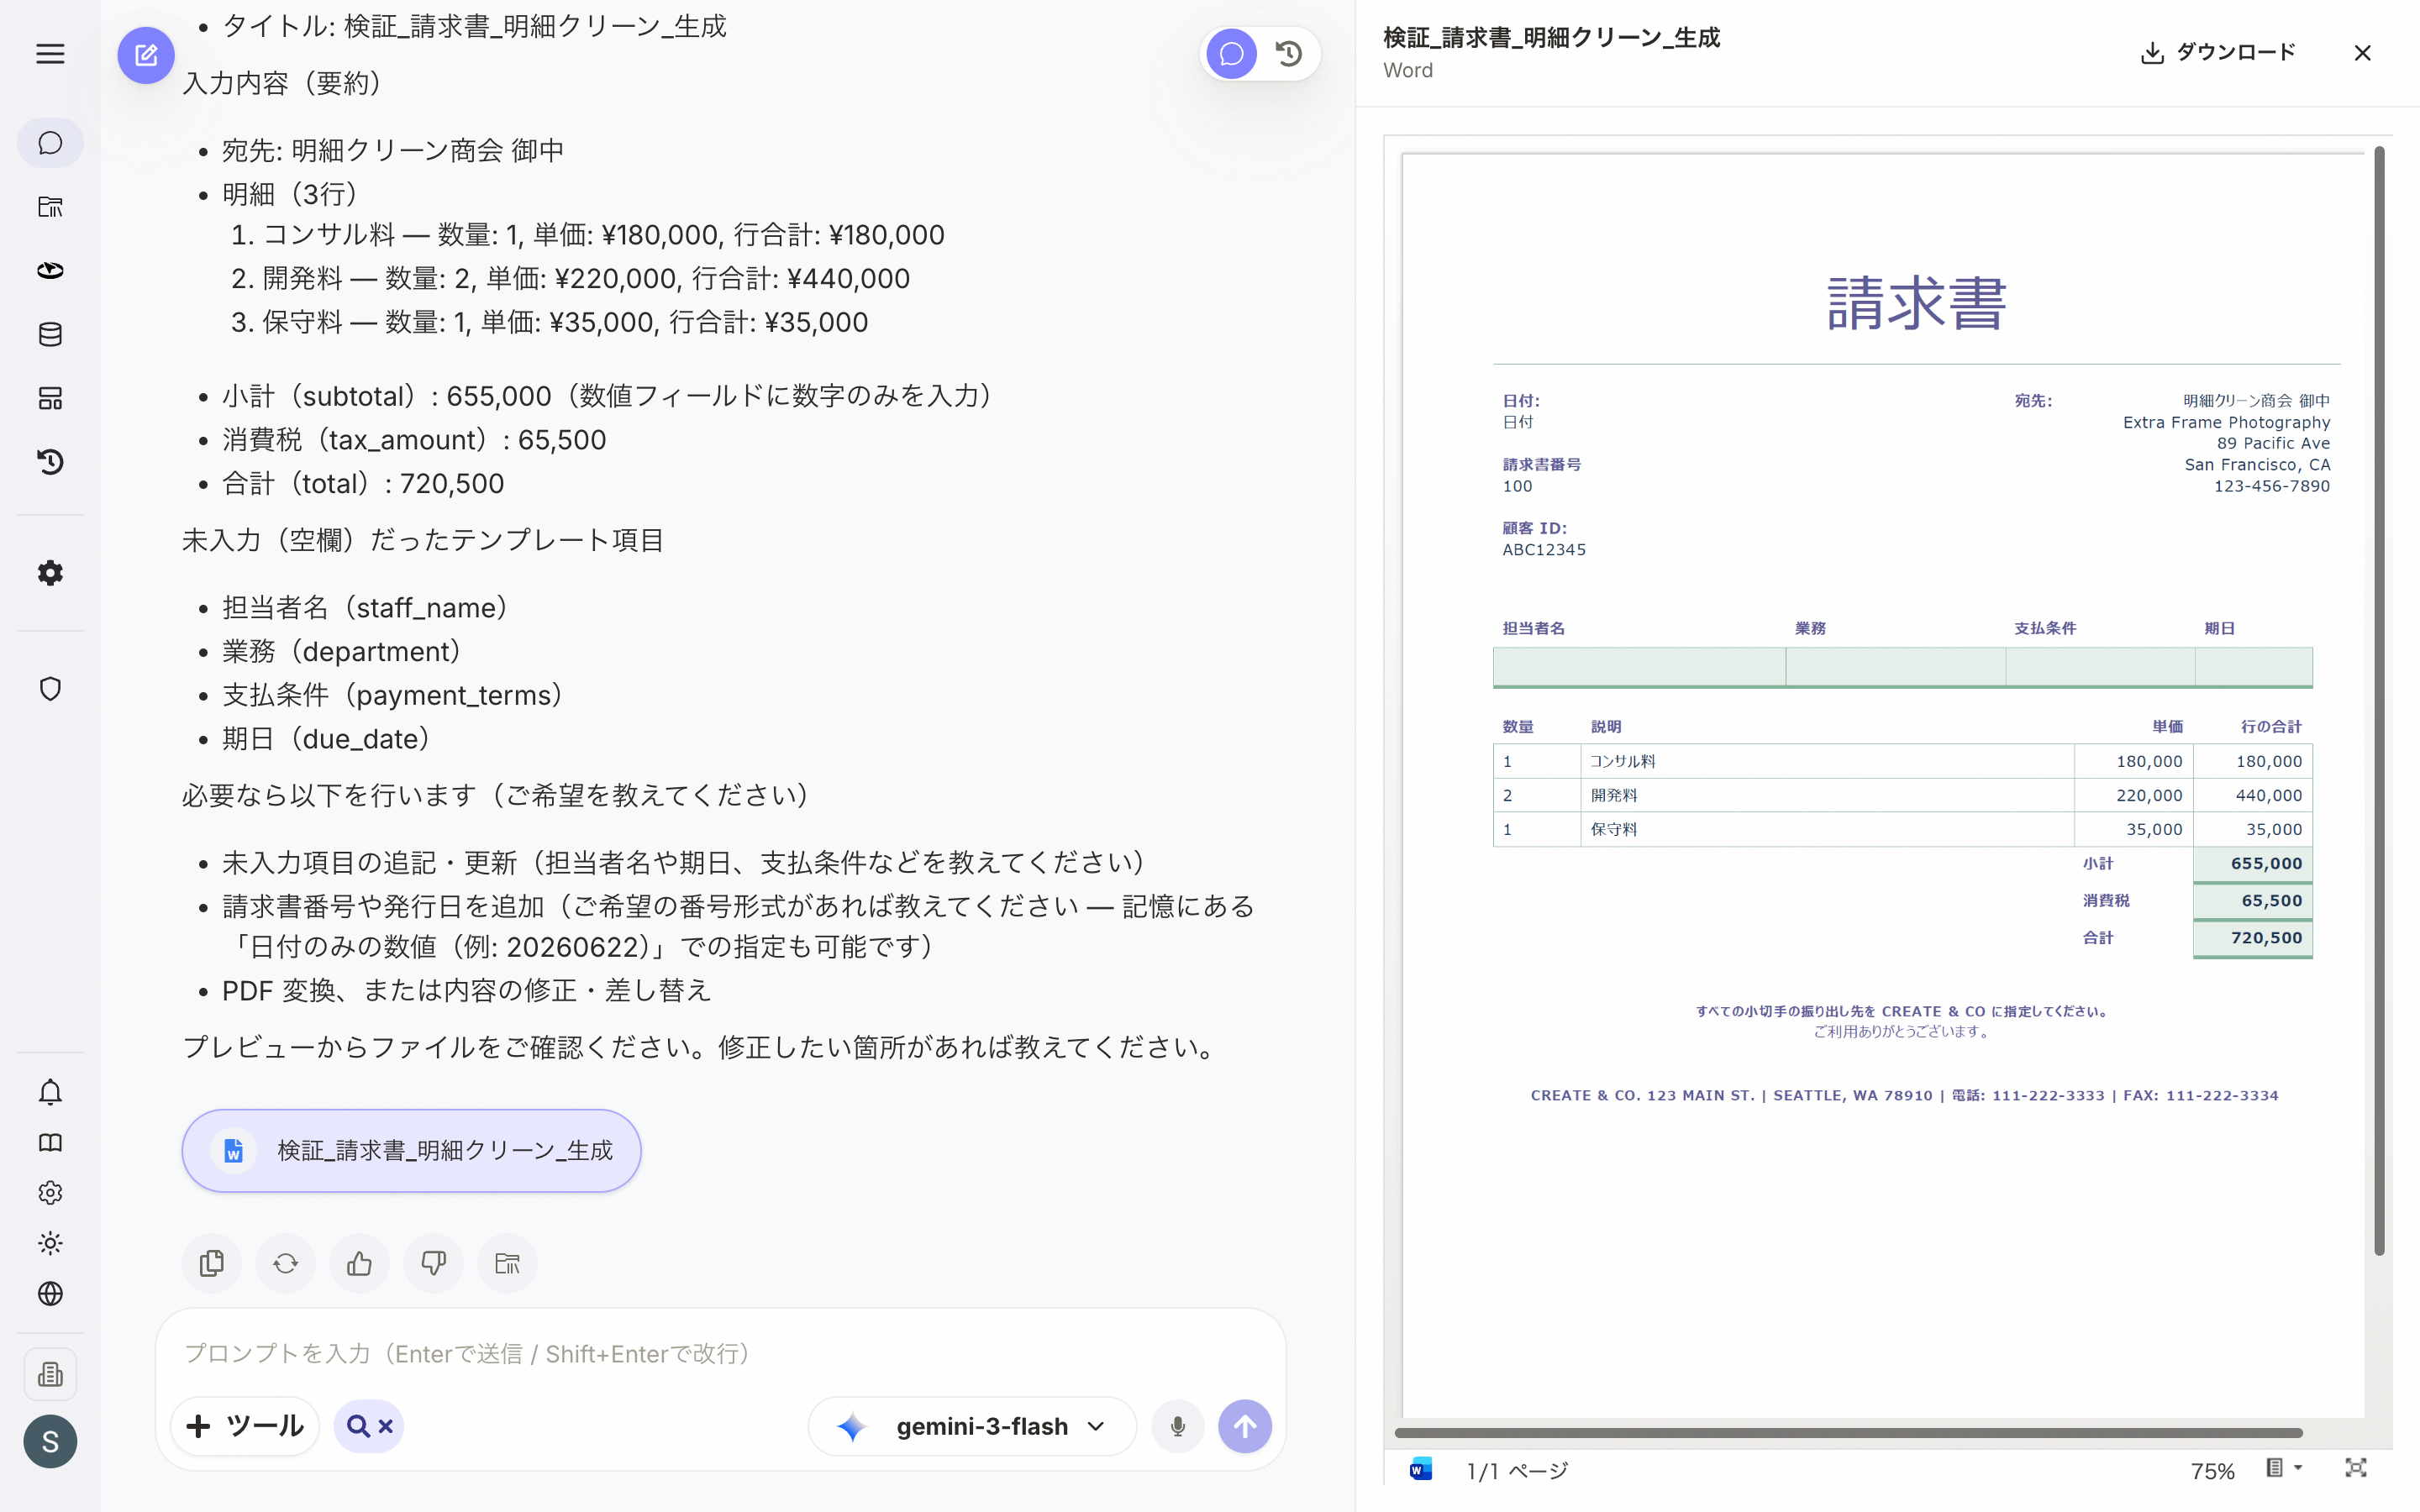The width and height of the screenshot is (2420, 1512).
Task: Toggle the sun theme icon
Action: tap(50, 1243)
